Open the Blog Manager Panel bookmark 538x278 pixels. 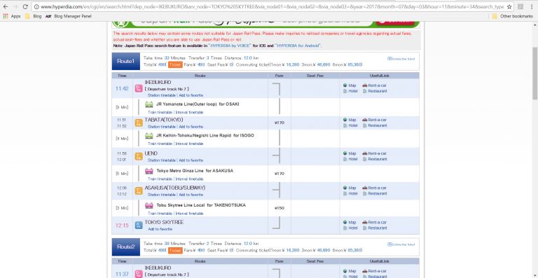coord(69,16)
